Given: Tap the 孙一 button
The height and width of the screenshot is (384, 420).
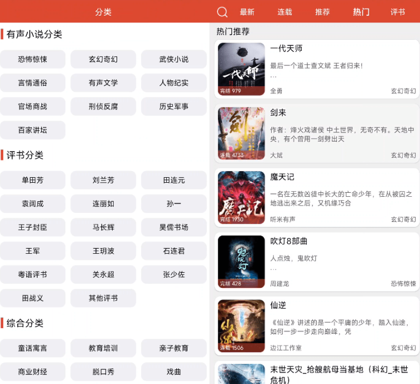Looking at the screenshot, I should pyautogui.click(x=174, y=203).
